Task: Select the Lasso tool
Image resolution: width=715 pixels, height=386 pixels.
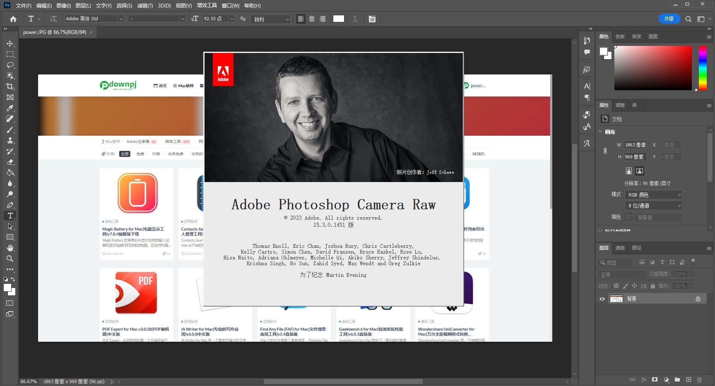Action: point(10,65)
